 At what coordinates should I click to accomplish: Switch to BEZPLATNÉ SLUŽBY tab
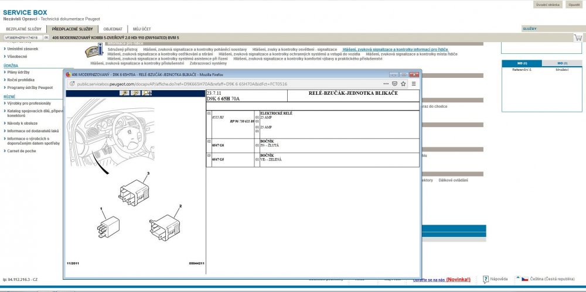[x=23, y=29]
